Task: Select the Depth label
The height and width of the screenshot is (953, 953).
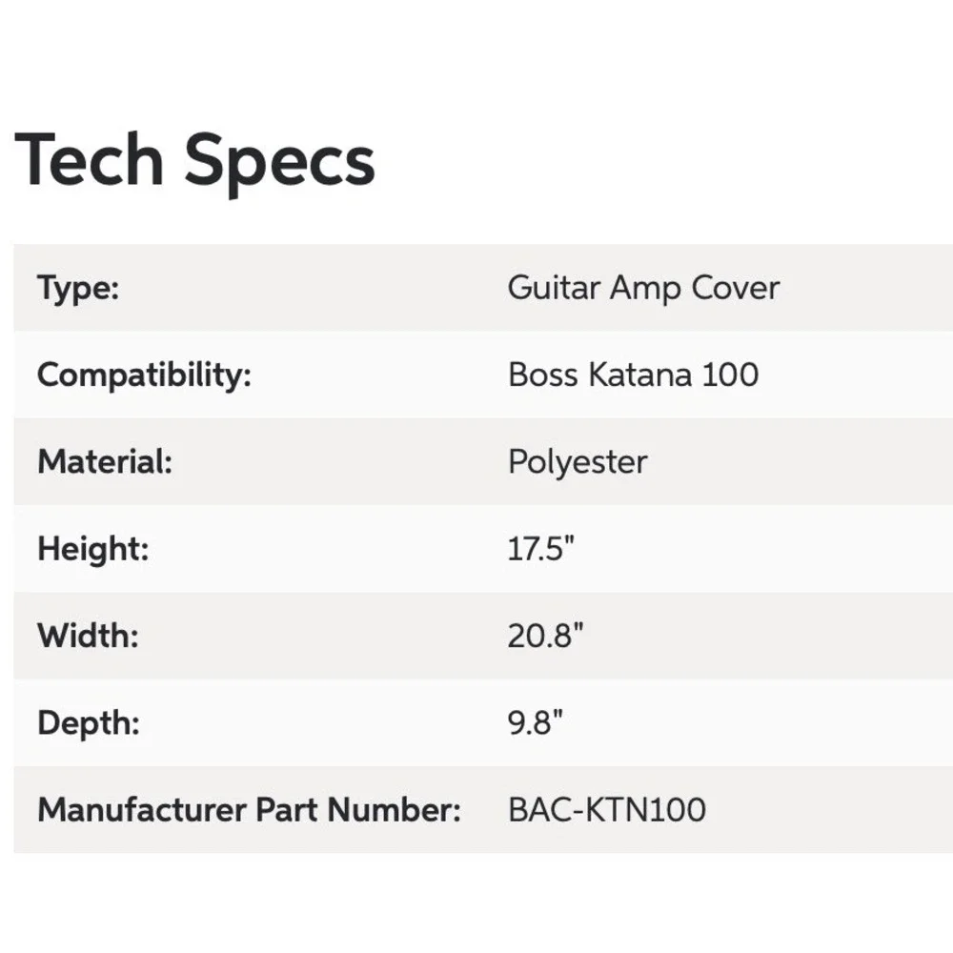Action: point(89,723)
